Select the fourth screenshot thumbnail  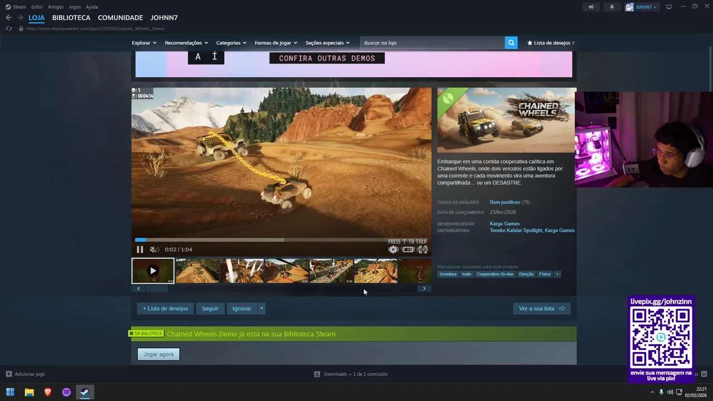[287, 271]
